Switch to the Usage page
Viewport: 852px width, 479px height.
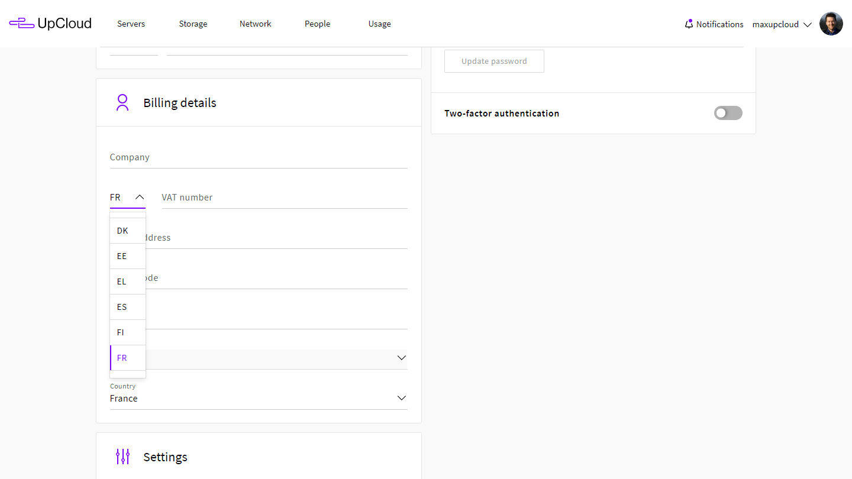[379, 24]
